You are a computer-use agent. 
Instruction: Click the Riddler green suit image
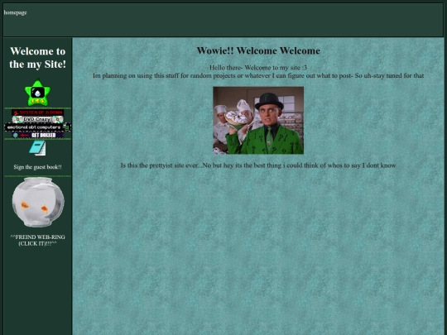(x=258, y=121)
